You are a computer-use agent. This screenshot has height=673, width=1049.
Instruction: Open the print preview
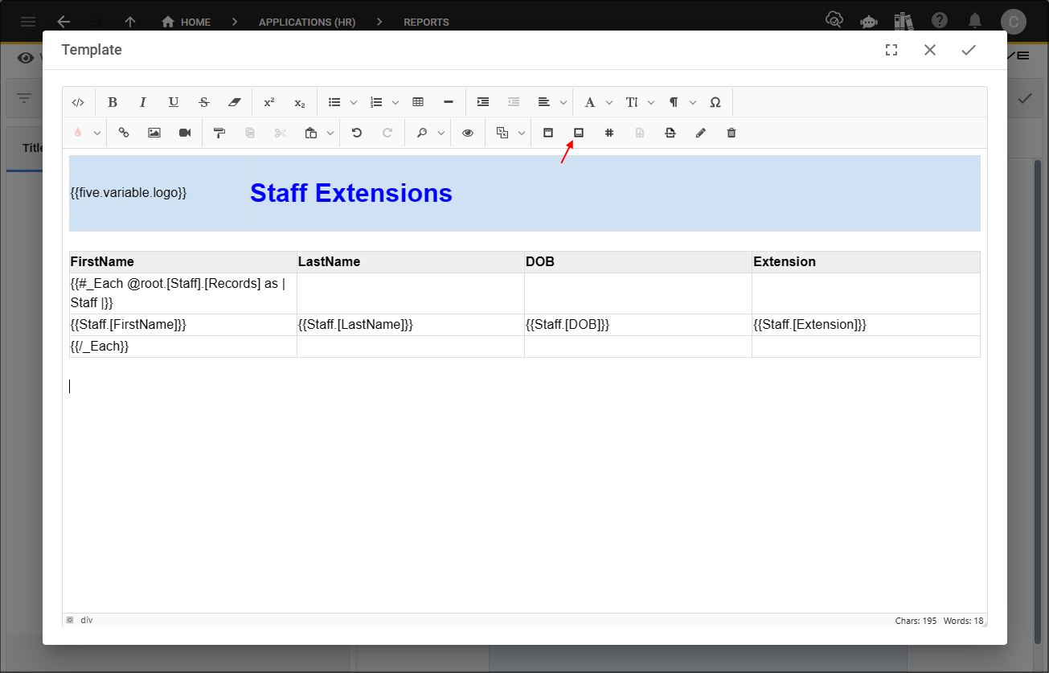467,133
